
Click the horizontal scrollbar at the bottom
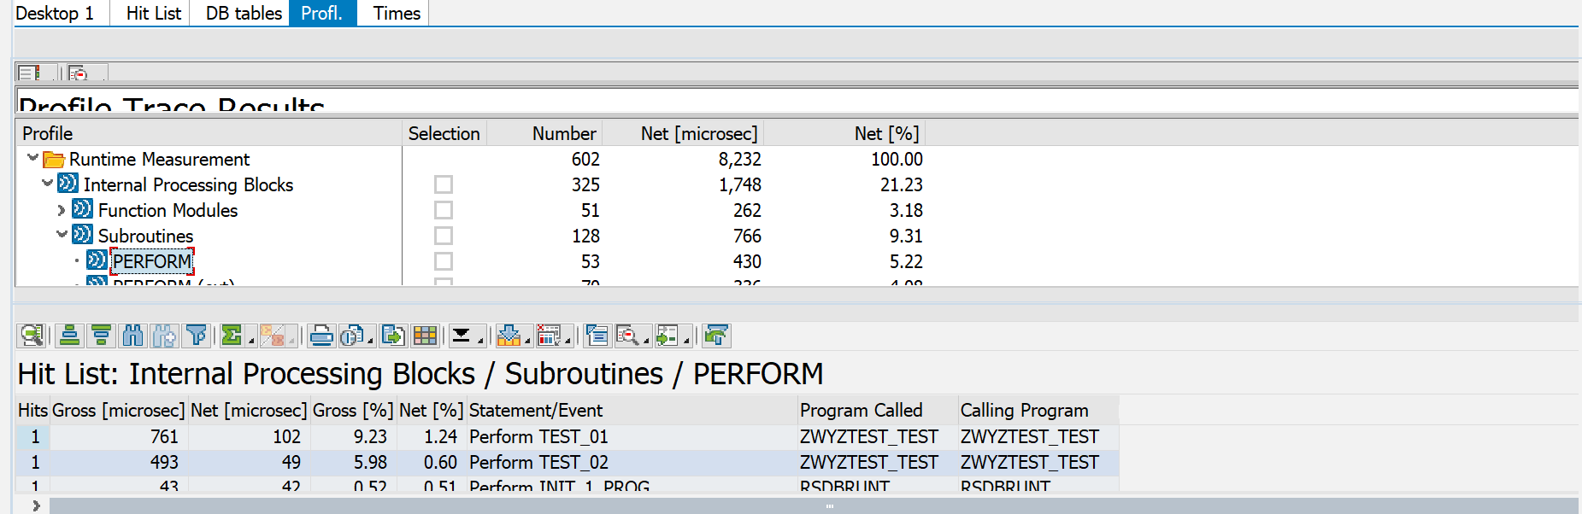814,505
